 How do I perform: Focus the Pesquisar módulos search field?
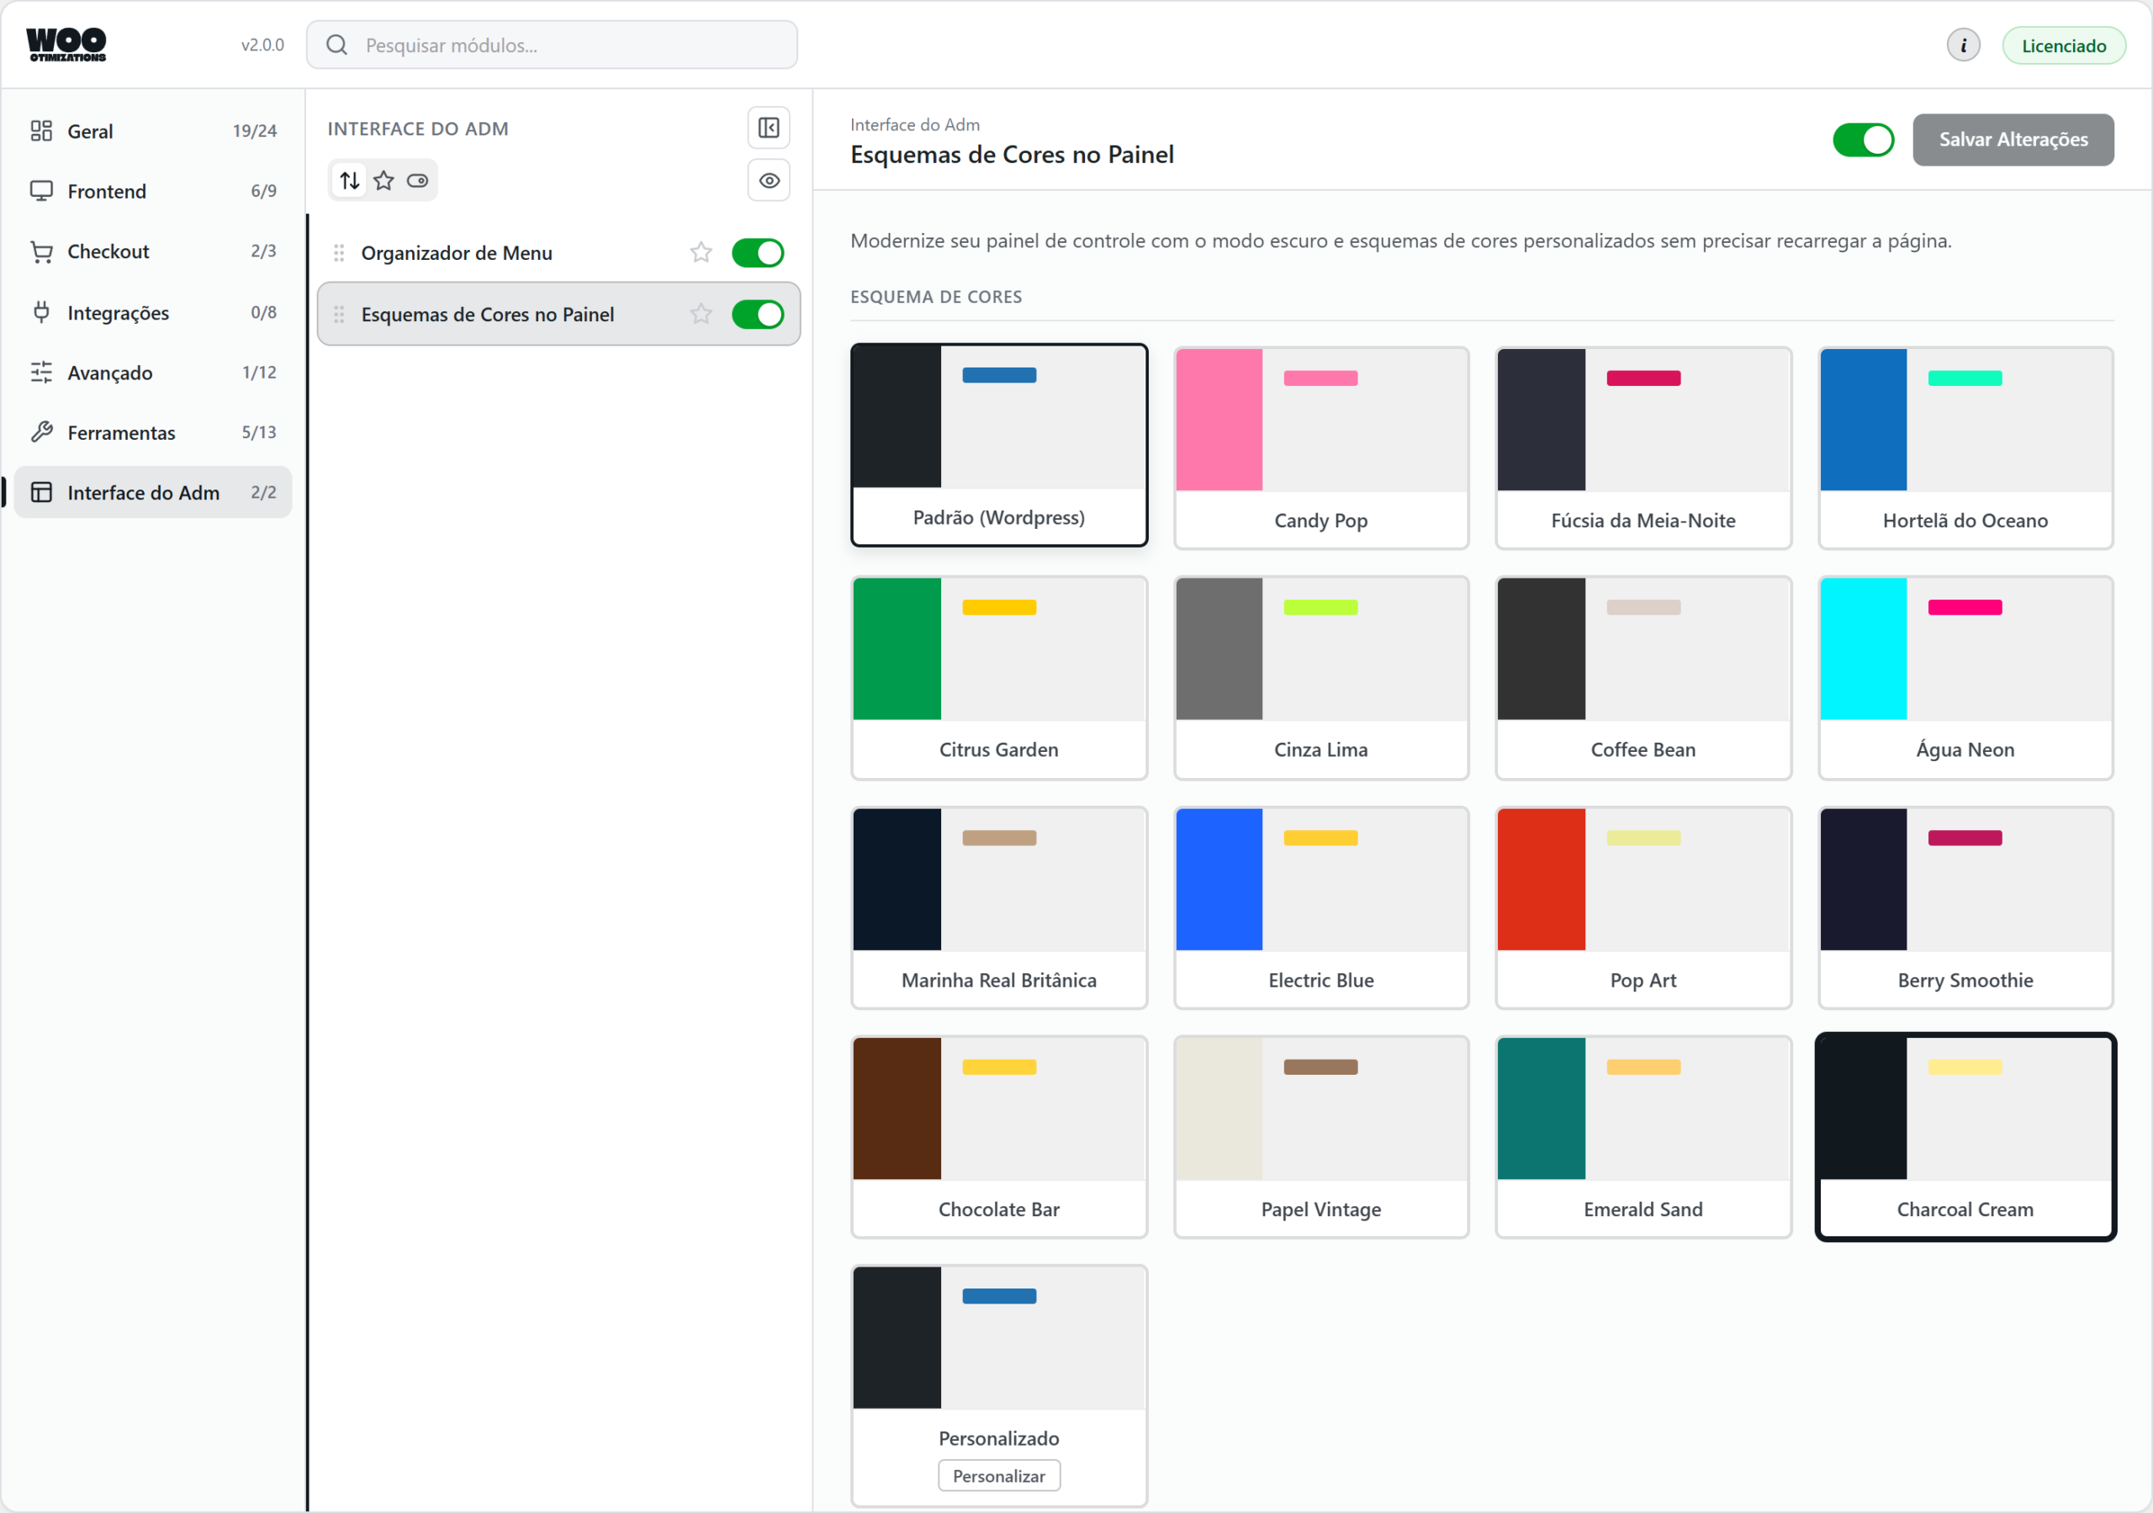[x=552, y=45]
